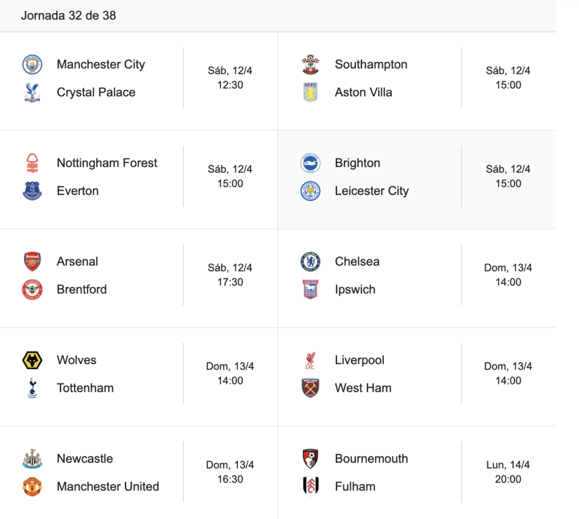Click the Manchester City club crest
Viewport: 579px width, 519px height.
(x=32, y=64)
